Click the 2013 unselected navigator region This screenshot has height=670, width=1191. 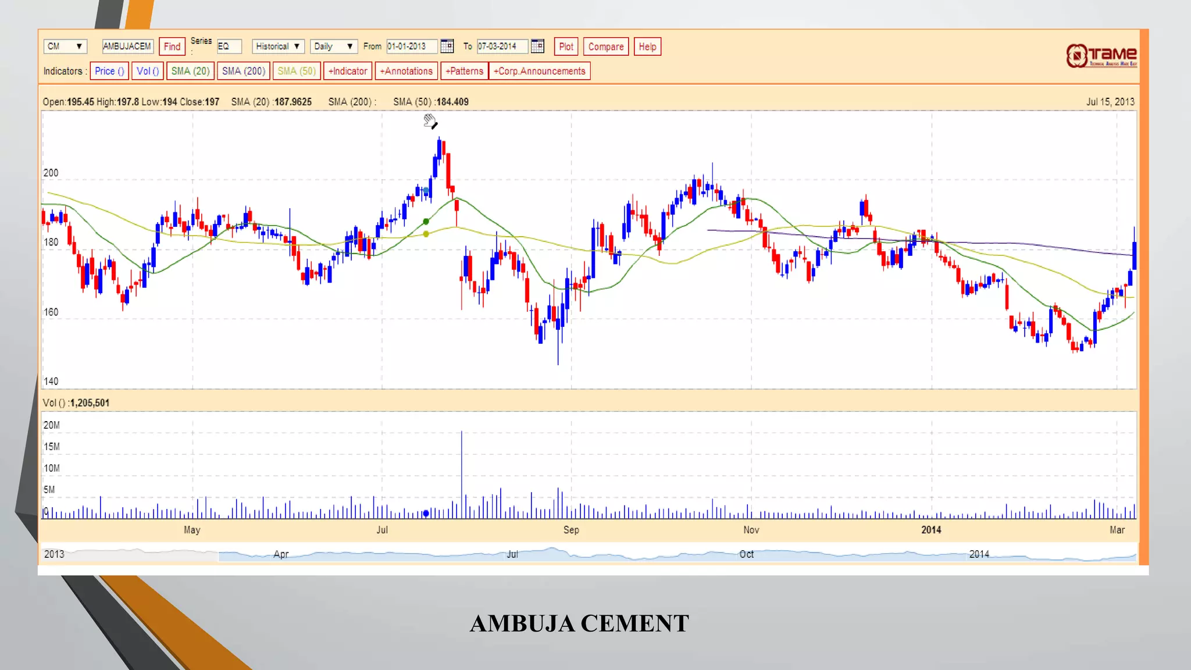129,554
